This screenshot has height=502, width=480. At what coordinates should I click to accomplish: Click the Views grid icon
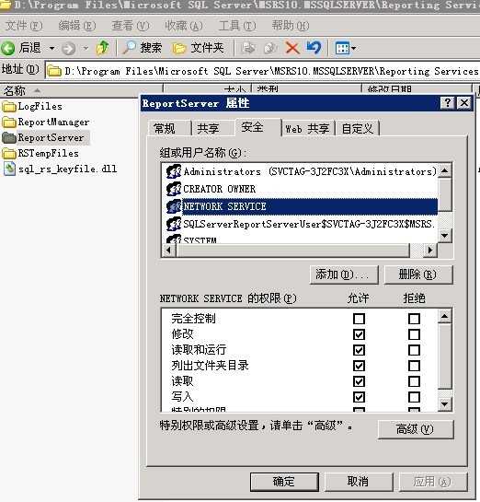click(x=342, y=48)
